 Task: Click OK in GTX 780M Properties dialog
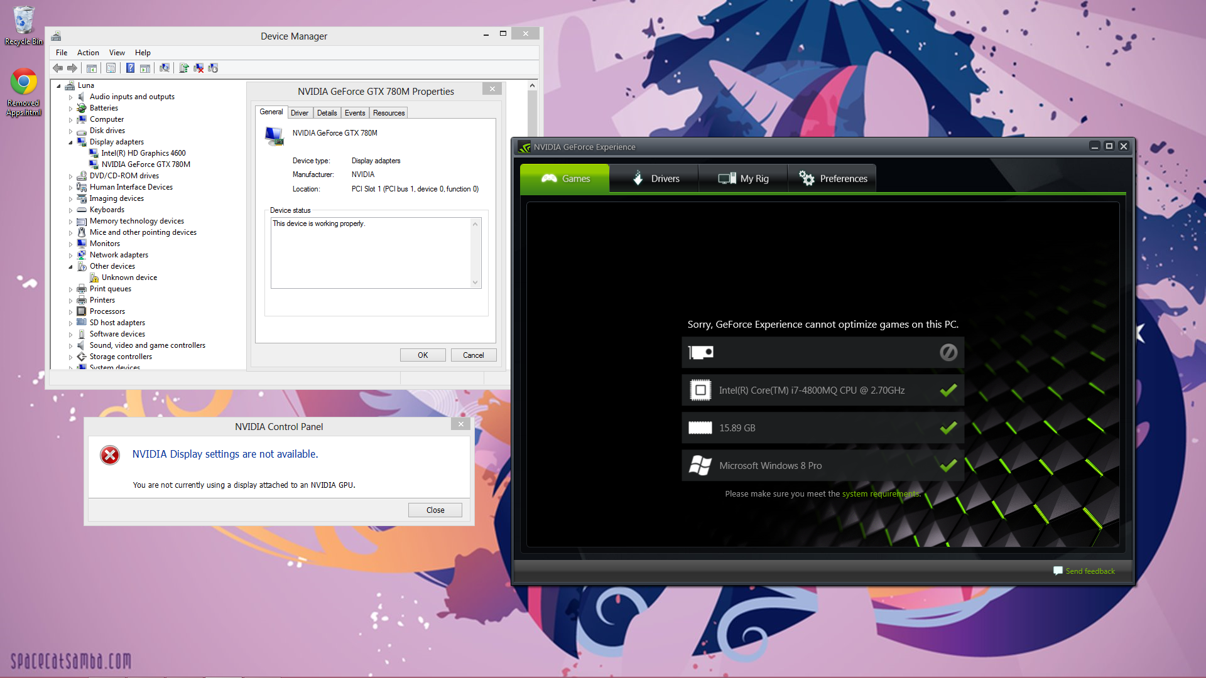point(423,355)
